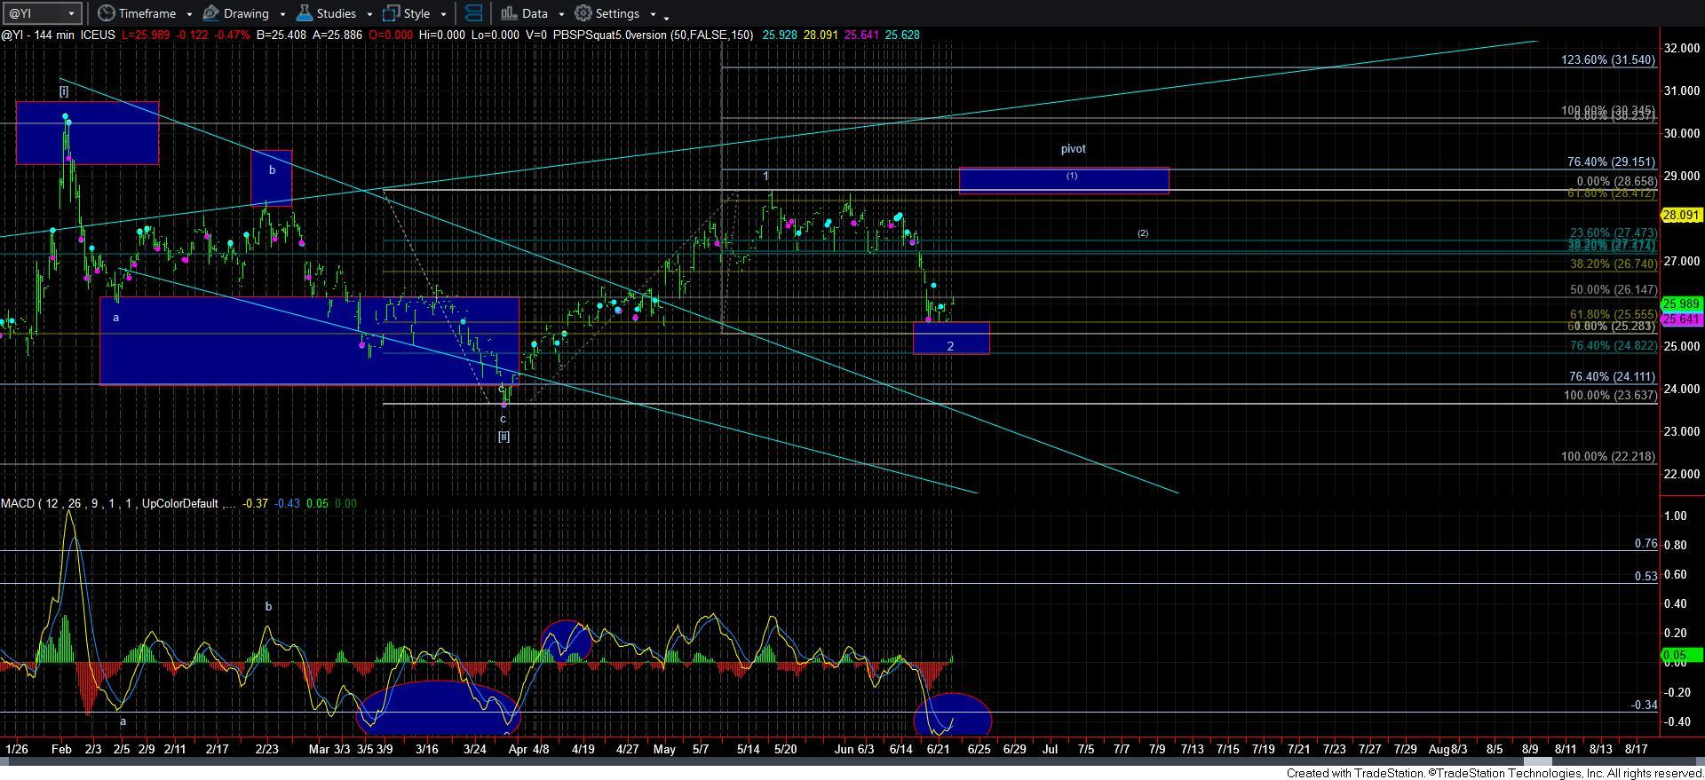Click the 76.40% (29.151) Fibonacci label
Screen dimensions: 1705x780
tap(1611, 162)
